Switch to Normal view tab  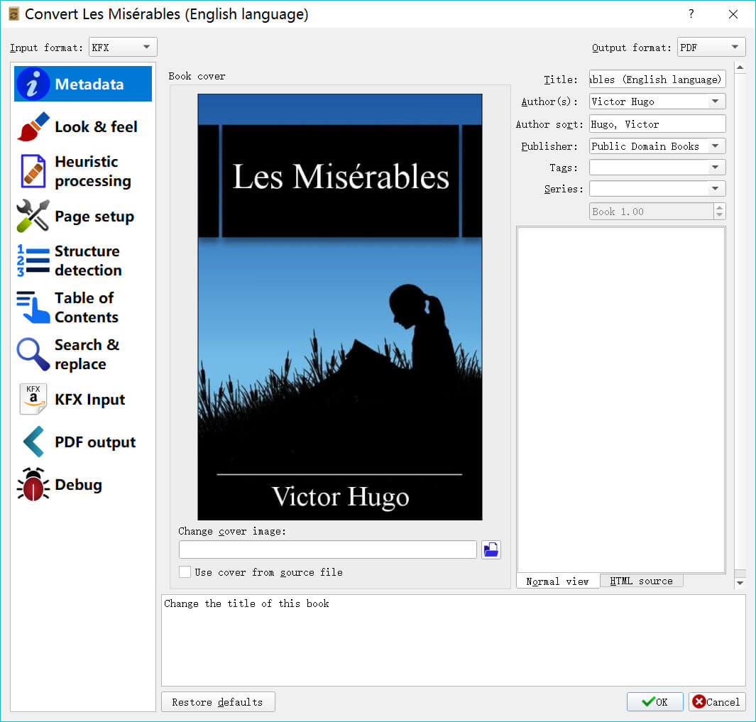(558, 581)
